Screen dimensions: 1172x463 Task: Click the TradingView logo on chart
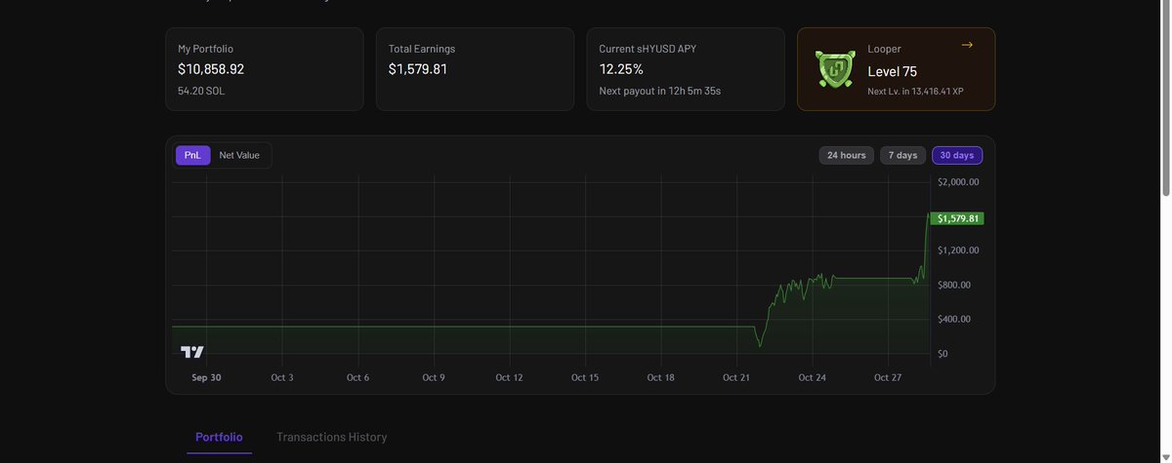[192, 352]
